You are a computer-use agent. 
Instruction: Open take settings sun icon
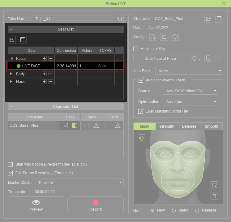click(x=120, y=19)
